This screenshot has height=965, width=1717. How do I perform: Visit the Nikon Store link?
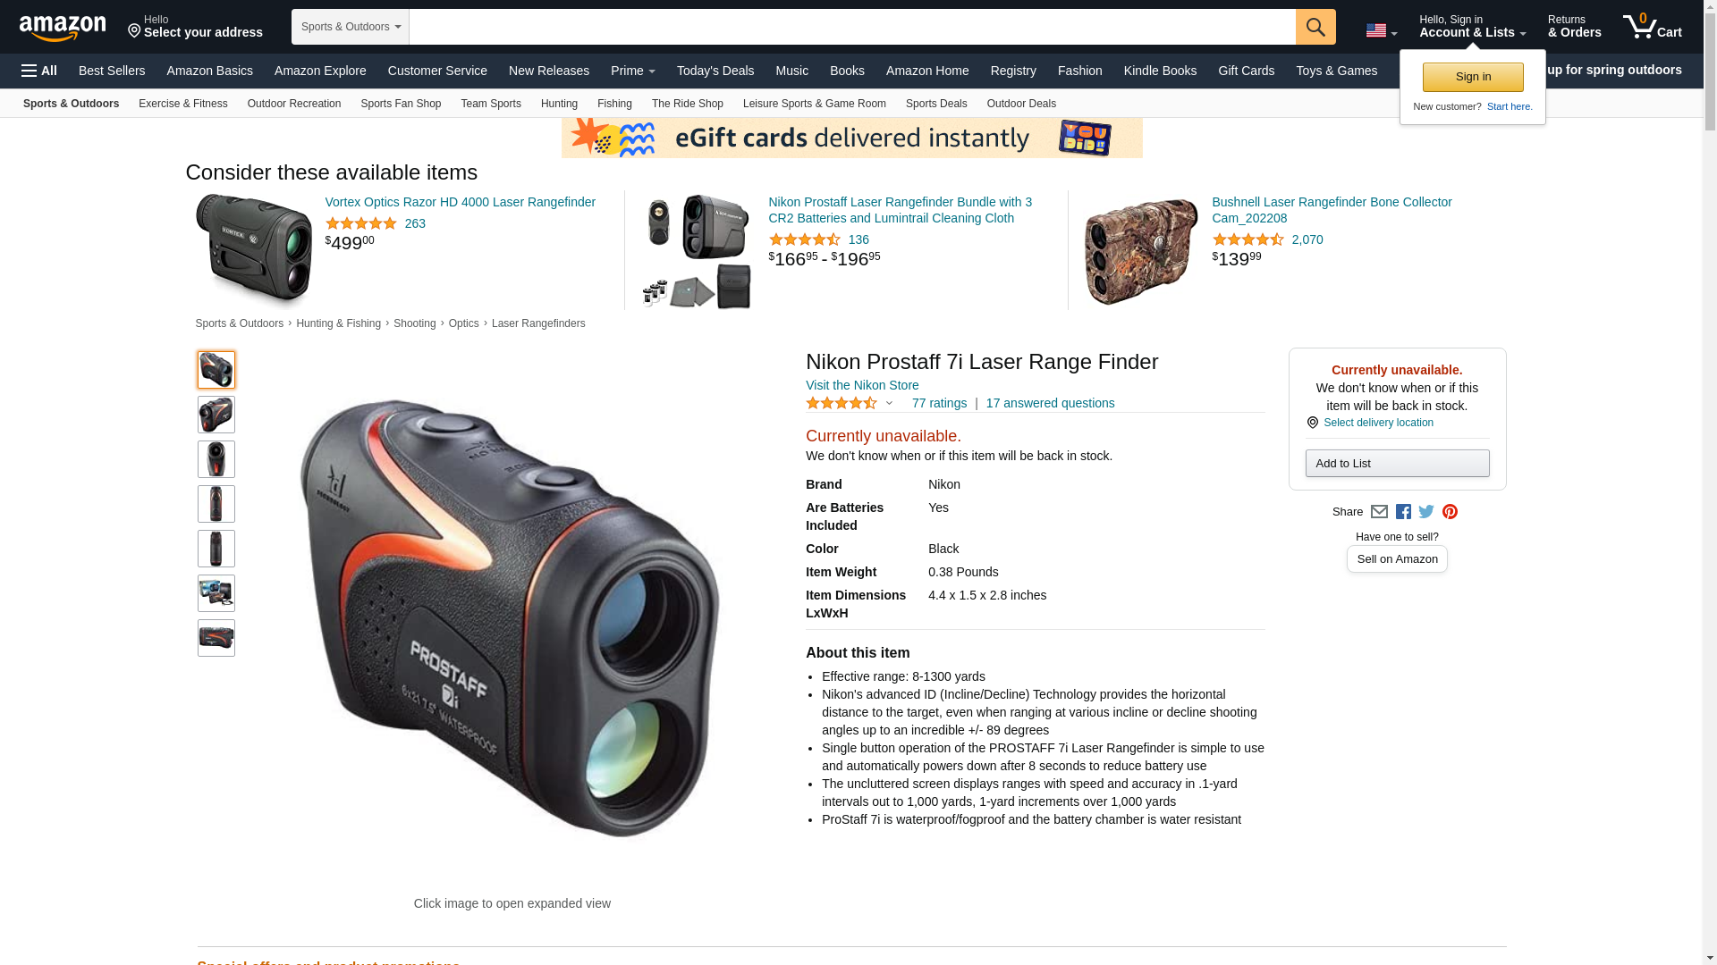tap(862, 385)
